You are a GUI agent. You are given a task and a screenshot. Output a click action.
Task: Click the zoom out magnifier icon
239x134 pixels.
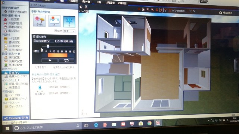coord(152,10)
